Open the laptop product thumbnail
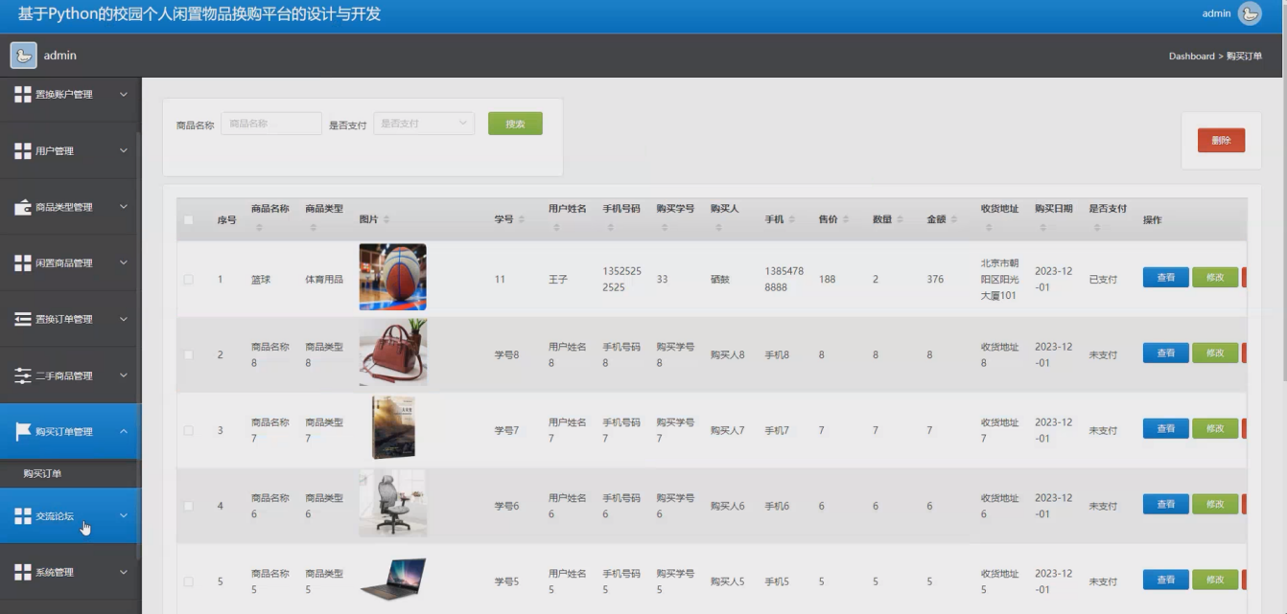Viewport: 1287px width, 614px height. [x=393, y=580]
